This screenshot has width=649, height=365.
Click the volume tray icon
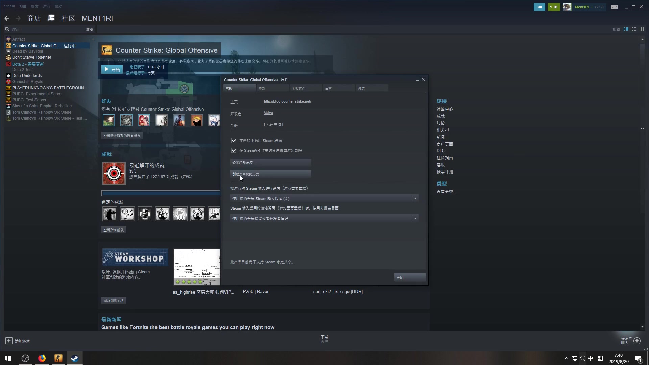(582, 358)
